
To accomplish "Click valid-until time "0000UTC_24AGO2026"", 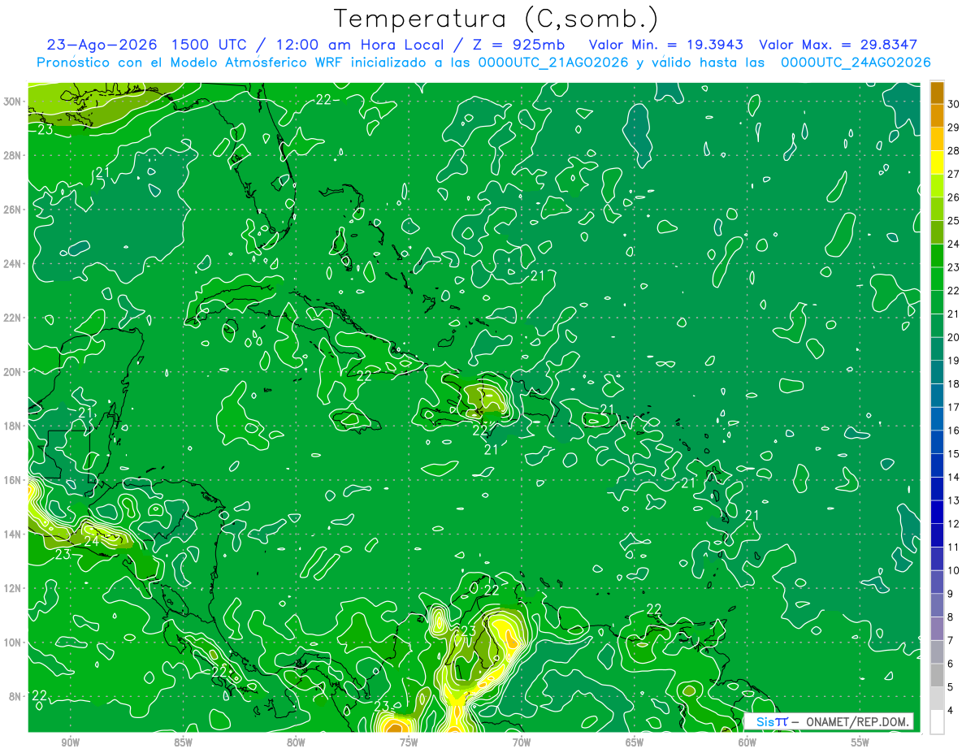I will [x=856, y=63].
